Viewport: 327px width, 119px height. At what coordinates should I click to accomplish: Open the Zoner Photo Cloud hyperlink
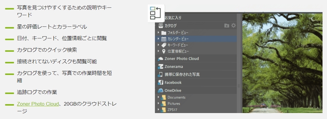(38, 104)
